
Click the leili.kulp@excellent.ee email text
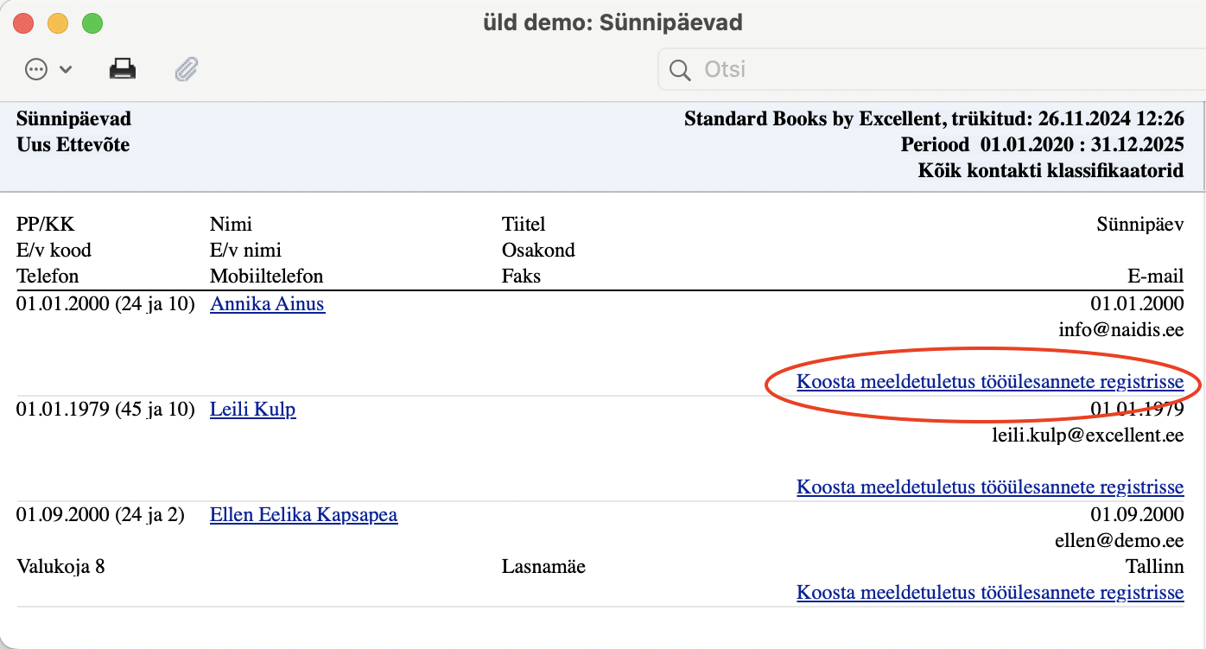(1088, 435)
